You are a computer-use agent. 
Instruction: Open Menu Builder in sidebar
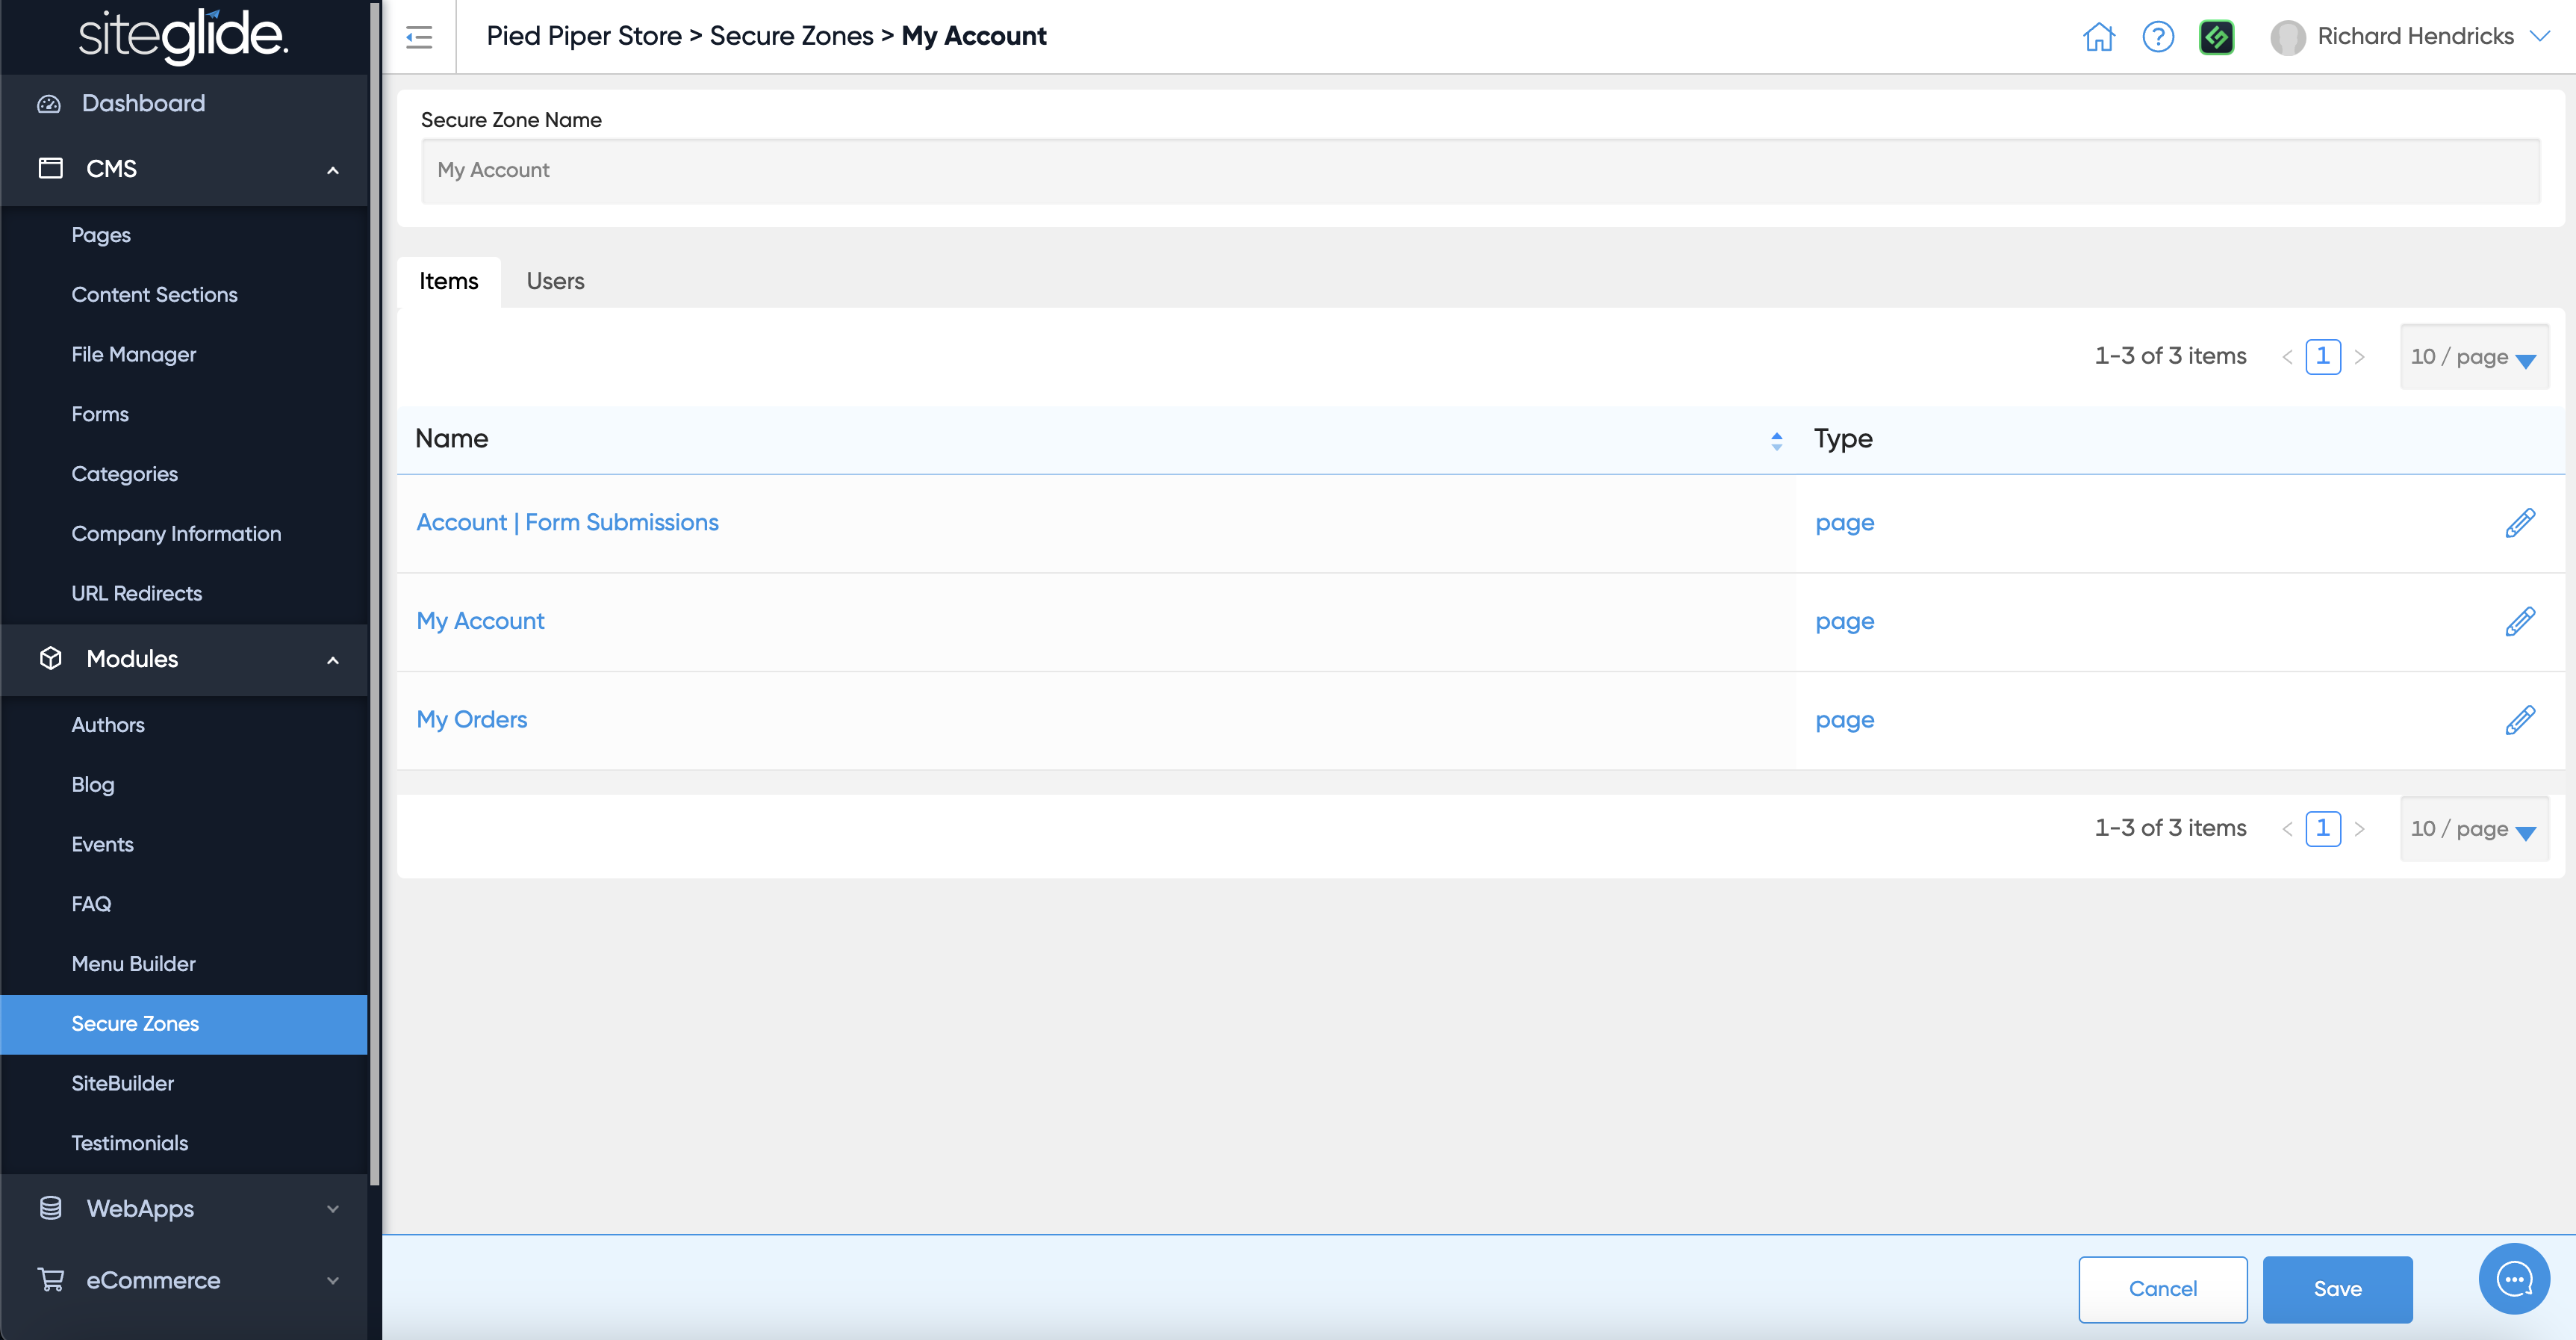[133, 963]
